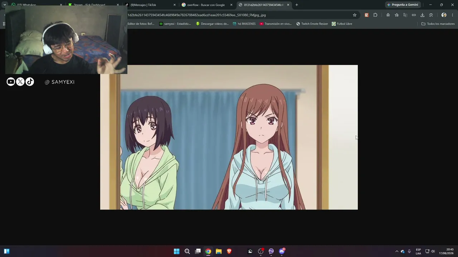Open Windows taskbar search

point(187,251)
